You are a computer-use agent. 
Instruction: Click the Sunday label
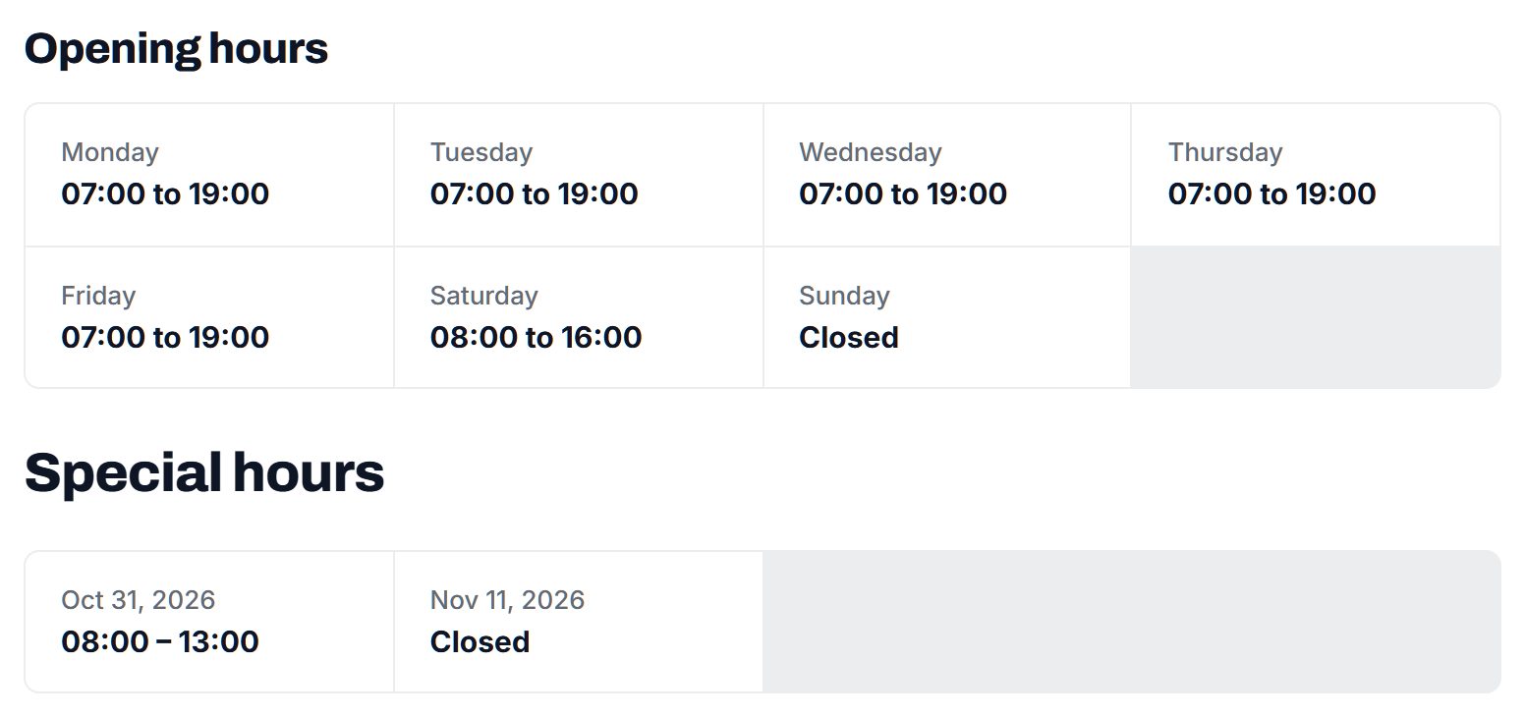(x=844, y=296)
